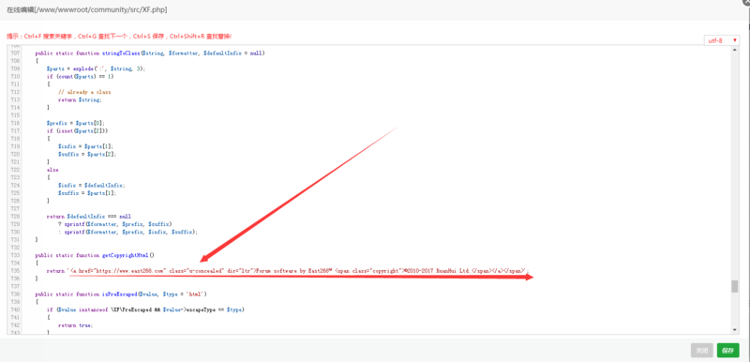Click the '$infix = $defaultInfix;' line
The height and width of the screenshot is (362, 750).
[x=91, y=185]
